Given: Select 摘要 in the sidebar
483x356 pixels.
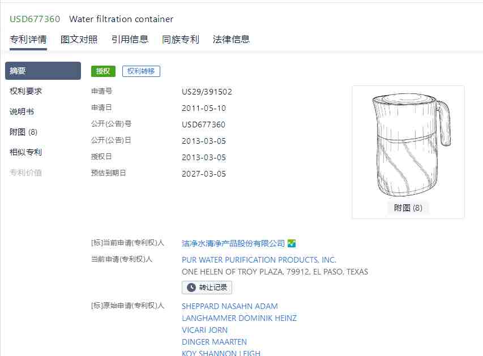Looking at the screenshot, I should coord(43,71).
